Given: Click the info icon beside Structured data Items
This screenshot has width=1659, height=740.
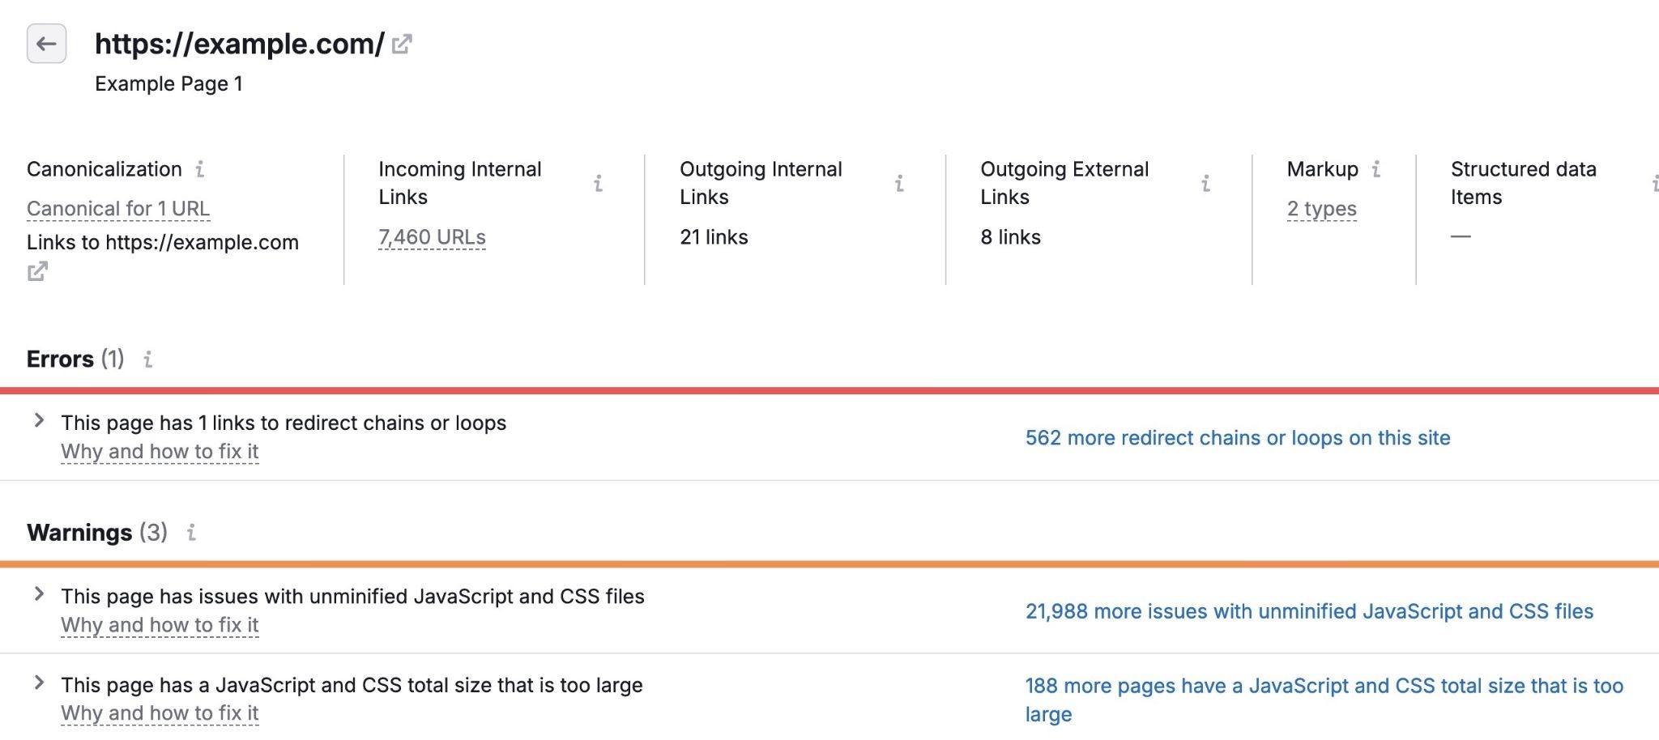Looking at the screenshot, I should pos(1654,183).
